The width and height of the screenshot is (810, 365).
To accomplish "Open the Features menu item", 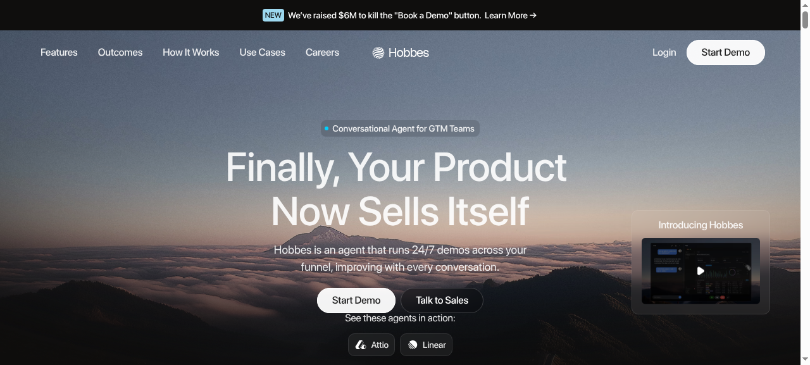I will (x=59, y=53).
